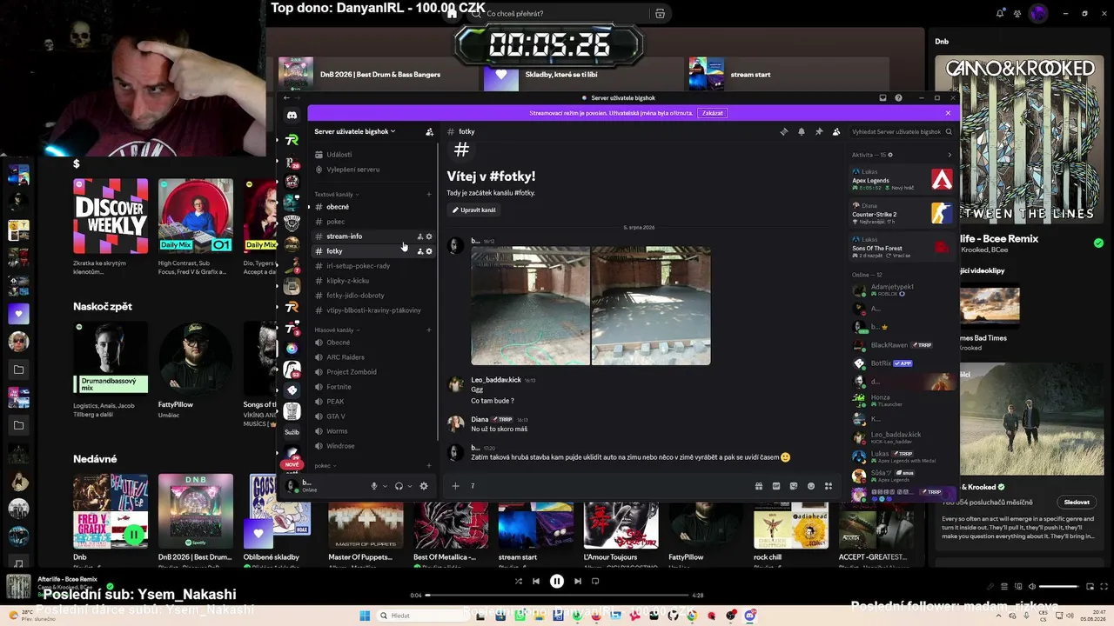Seek on Spotify playback progress bar

pyautogui.click(x=557, y=596)
